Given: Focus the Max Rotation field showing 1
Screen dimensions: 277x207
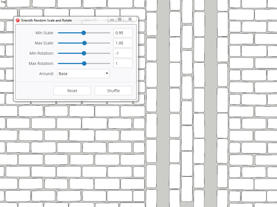Looking at the screenshot, I should coord(123,63).
